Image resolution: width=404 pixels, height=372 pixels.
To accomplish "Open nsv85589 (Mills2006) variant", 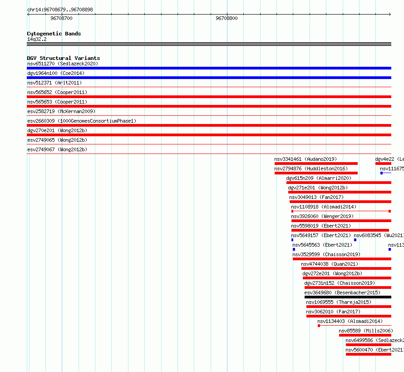I will point(366,331).
